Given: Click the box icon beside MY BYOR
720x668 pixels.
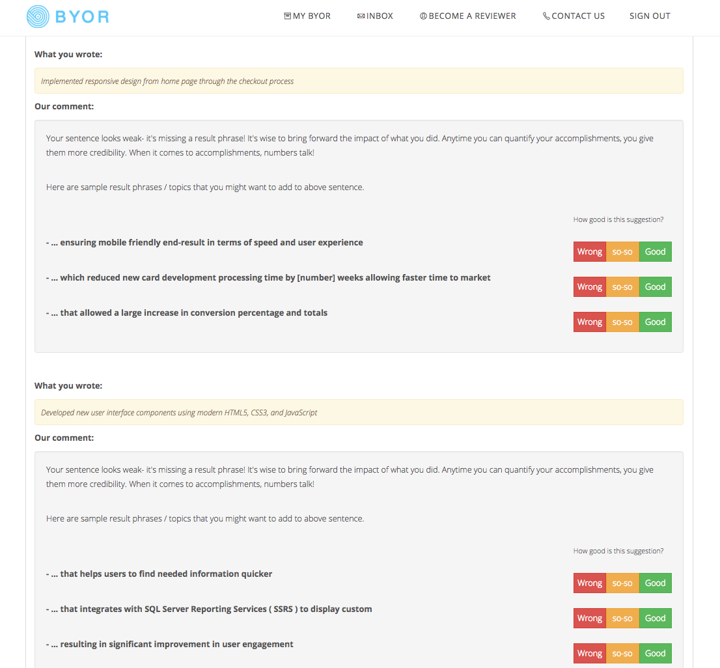Looking at the screenshot, I should pyautogui.click(x=288, y=16).
